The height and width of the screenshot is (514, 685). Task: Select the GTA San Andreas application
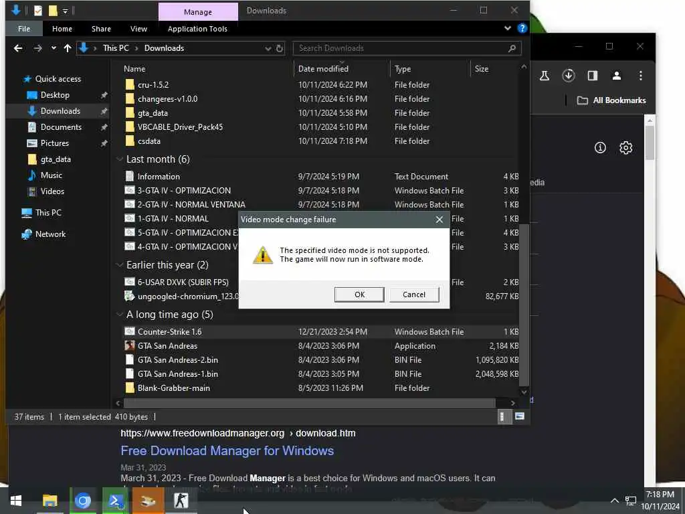click(x=167, y=346)
